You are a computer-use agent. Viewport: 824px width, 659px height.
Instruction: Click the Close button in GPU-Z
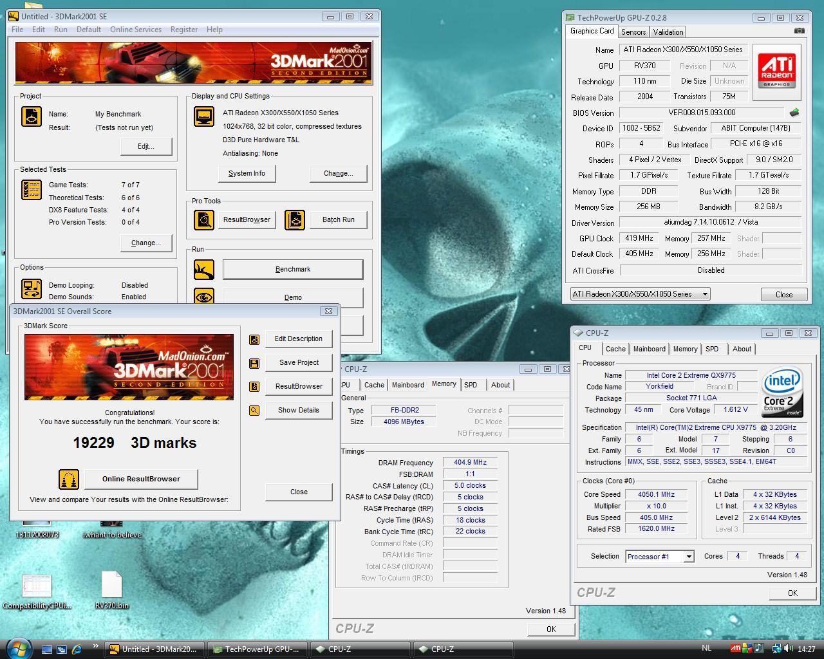[x=784, y=295]
